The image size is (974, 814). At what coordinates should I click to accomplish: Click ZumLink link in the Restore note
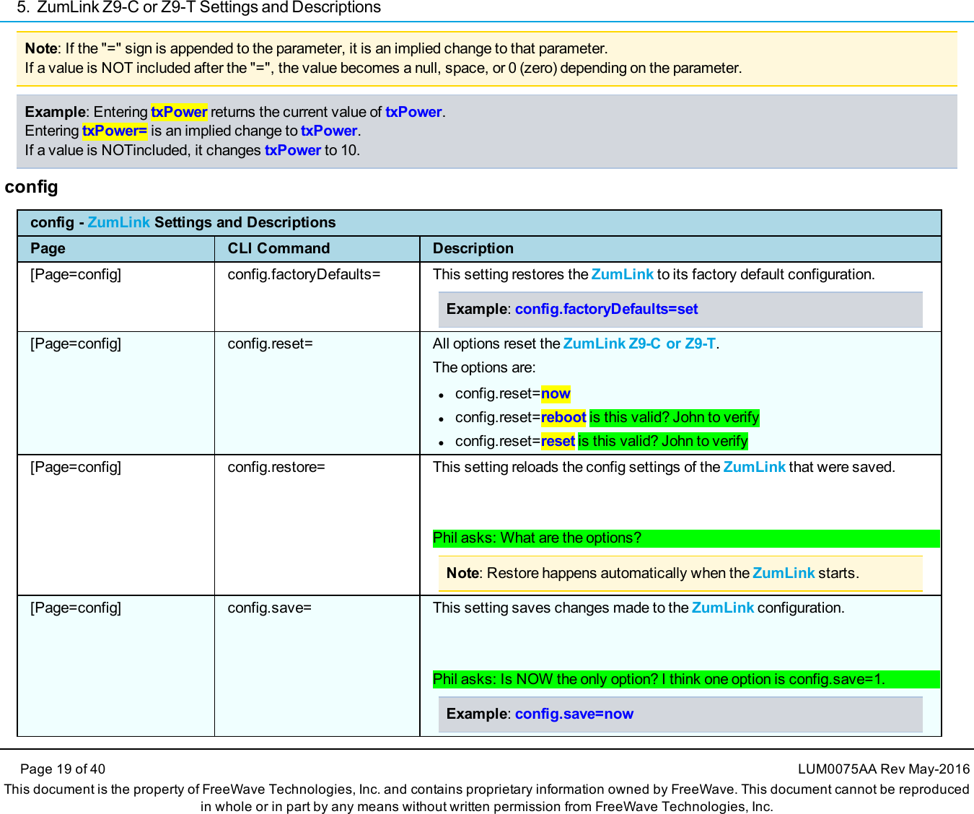pyautogui.click(x=784, y=573)
